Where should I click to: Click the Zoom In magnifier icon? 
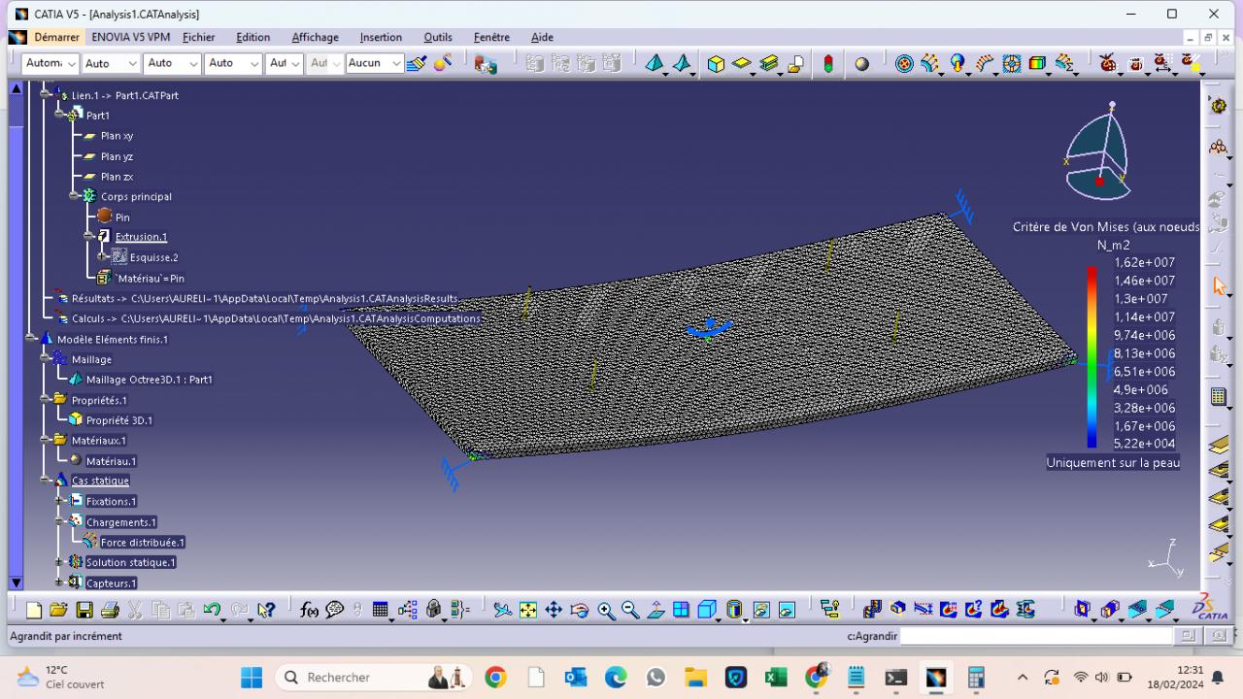click(606, 610)
